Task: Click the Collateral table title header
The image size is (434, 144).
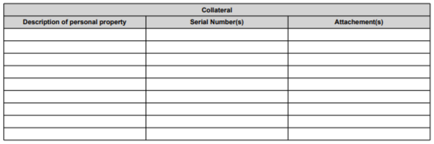Action: coord(217,10)
